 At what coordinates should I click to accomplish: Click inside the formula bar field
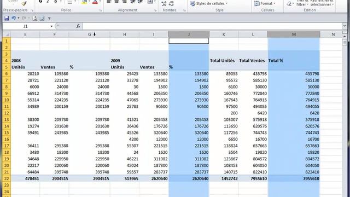coord(212,26)
